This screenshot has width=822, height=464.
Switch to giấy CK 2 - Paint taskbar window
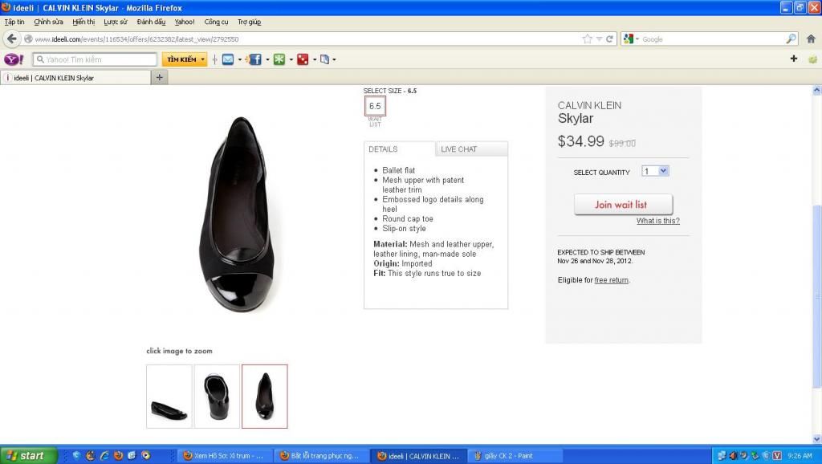point(516,456)
